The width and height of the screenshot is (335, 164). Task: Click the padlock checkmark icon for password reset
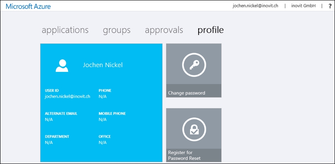tap(194, 129)
